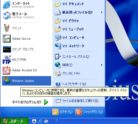Click the コントロール パネル(C) label

76,57
